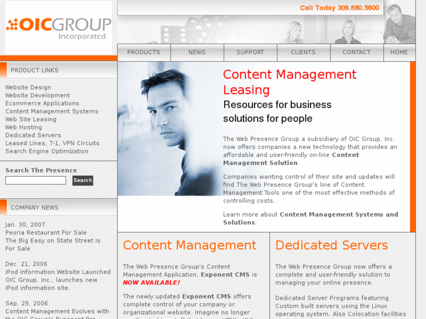Open Content Management Systems sidebar link
Viewport: 426px width, 319px height.
click(52, 111)
